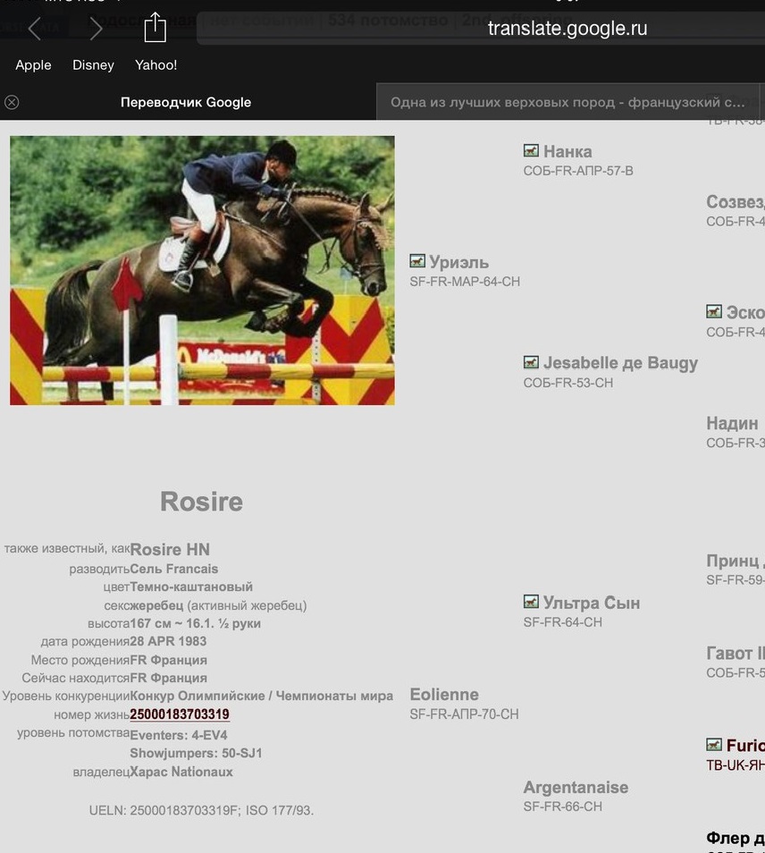765x853 pixels.
Task: Select the Место рождения value FR Франция
Action: 169,660
